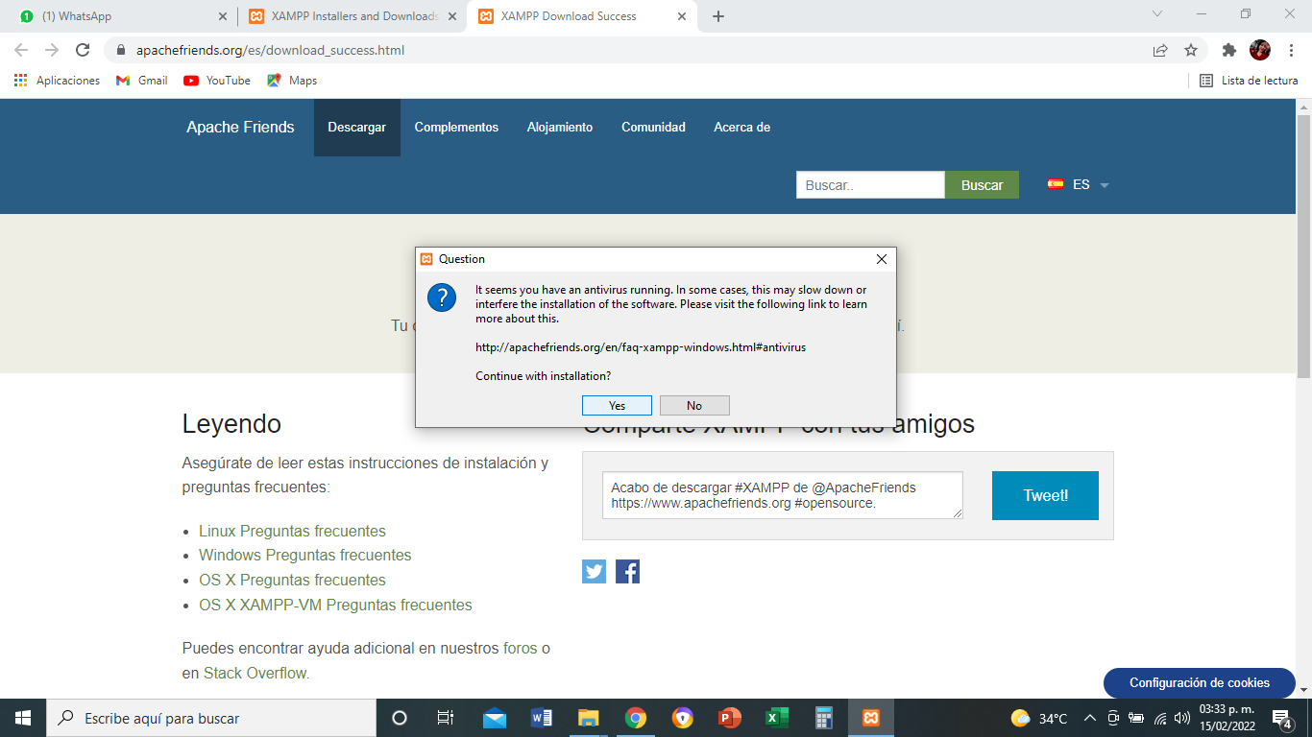1312x737 pixels.
Task: Open the Comunidad menu item
Action: (653, 128)
